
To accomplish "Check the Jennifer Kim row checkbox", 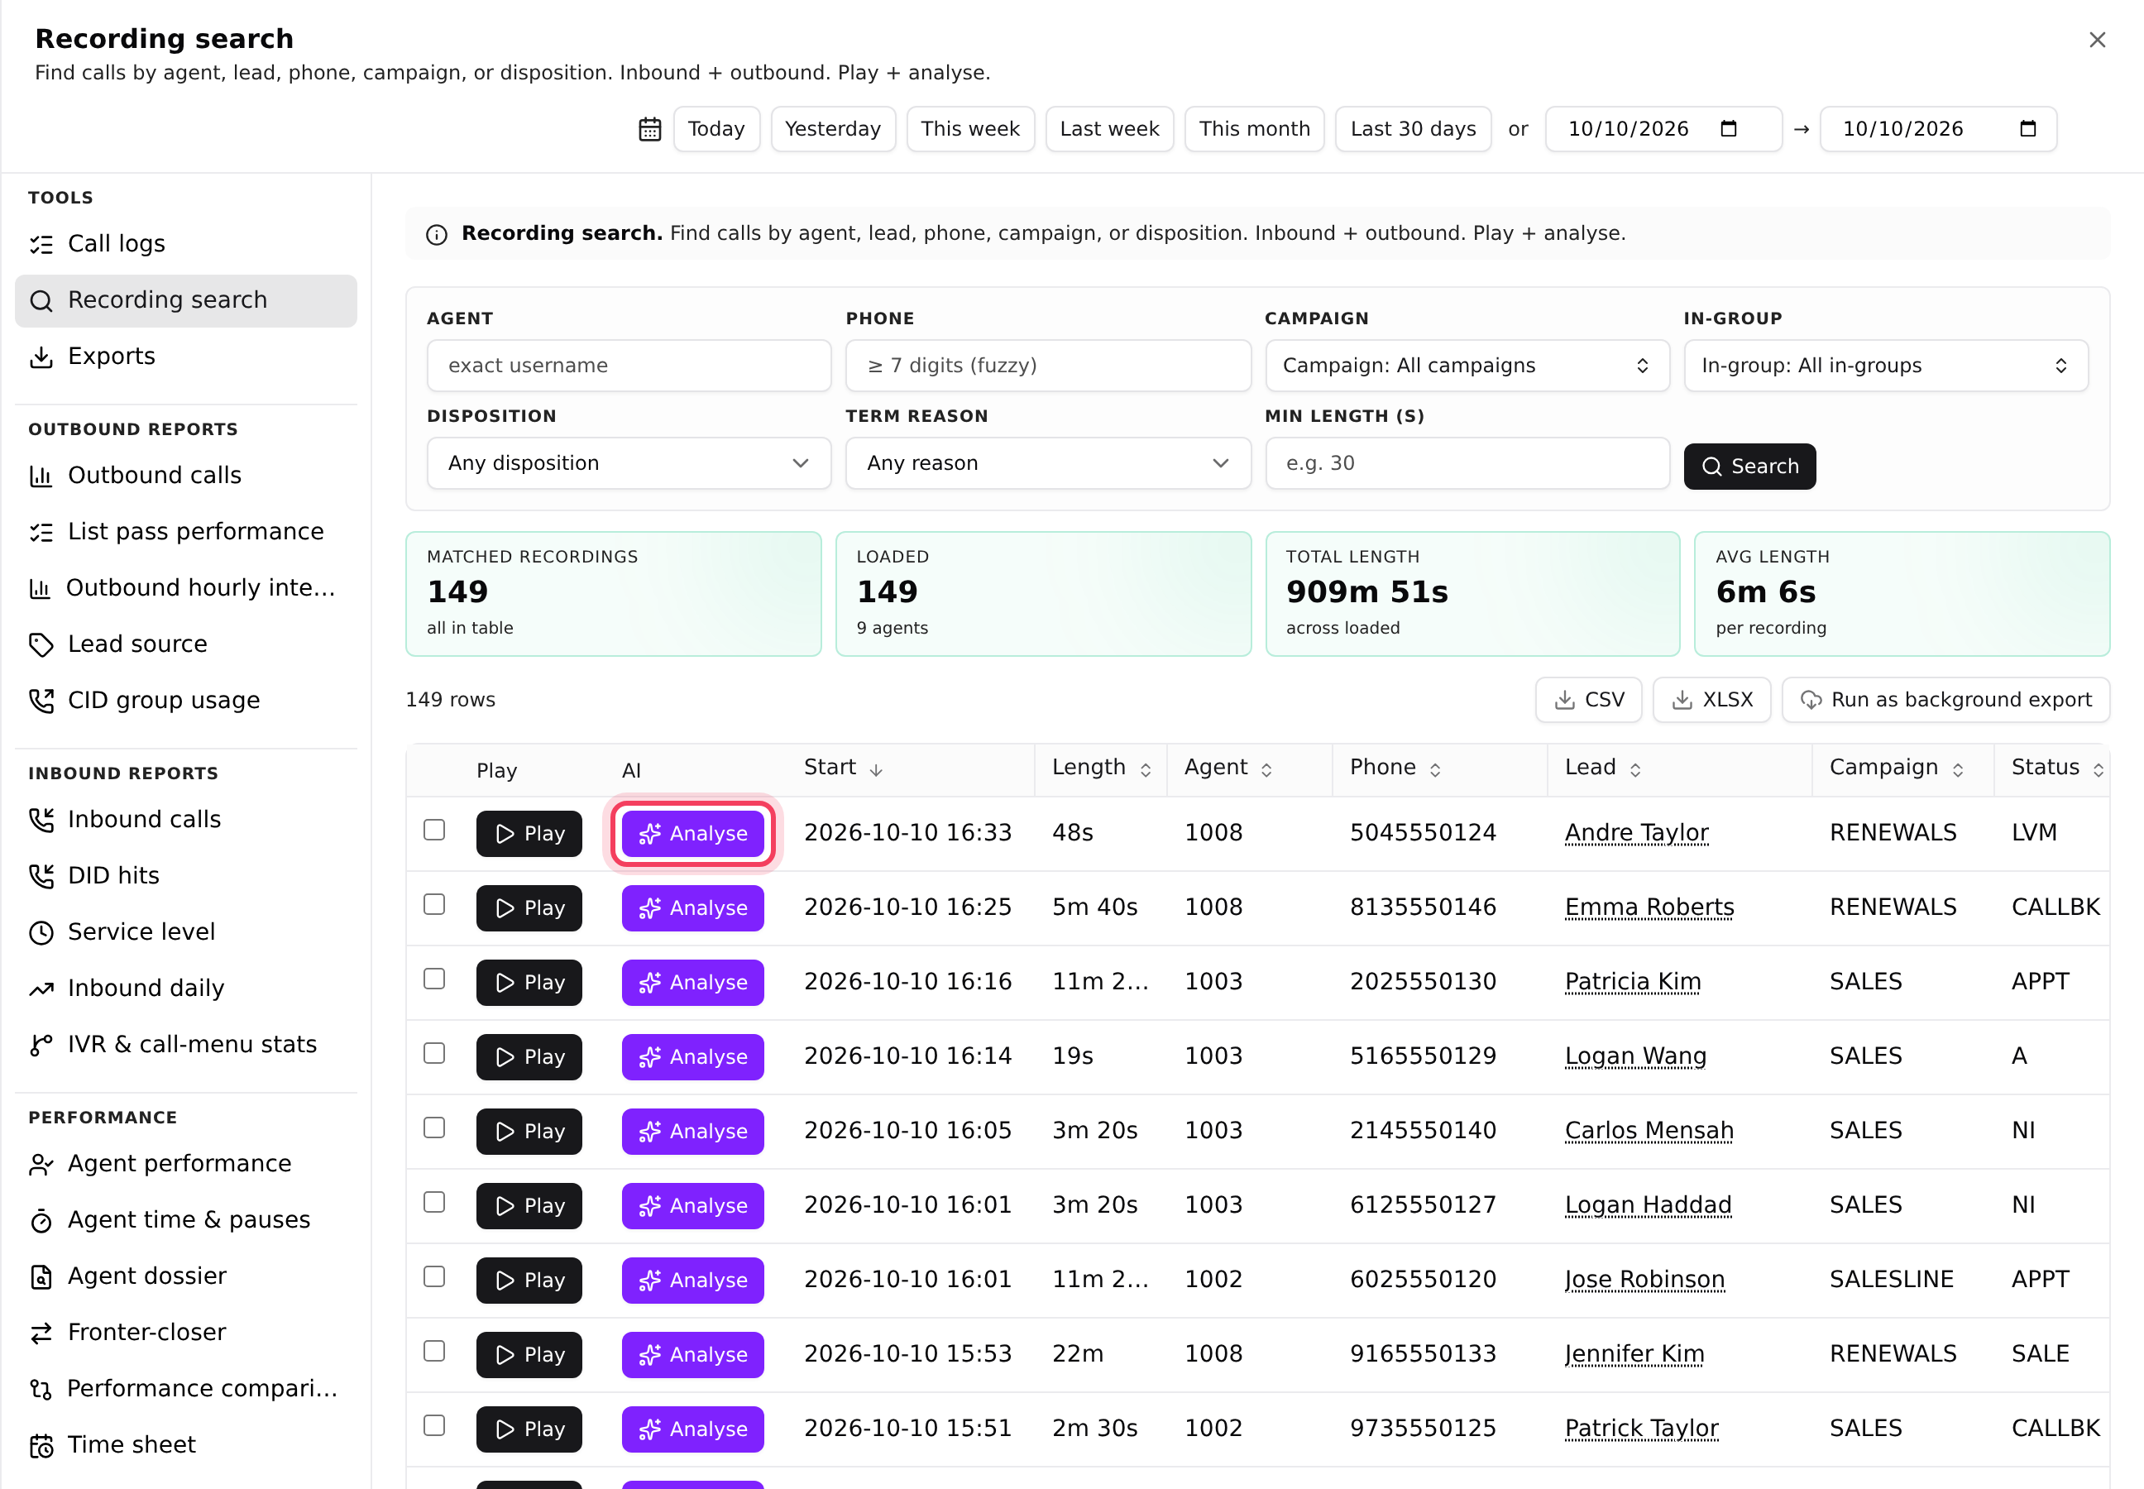I will 433,1351.
